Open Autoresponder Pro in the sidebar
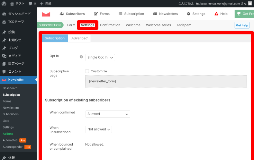The height and width of the screenshot is (160, 254). pos(17,147)
